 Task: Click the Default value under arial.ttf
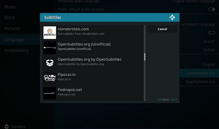tap(209, 50)
